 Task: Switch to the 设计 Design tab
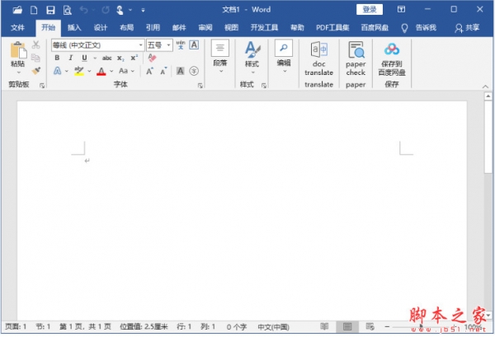coord(101,28)
